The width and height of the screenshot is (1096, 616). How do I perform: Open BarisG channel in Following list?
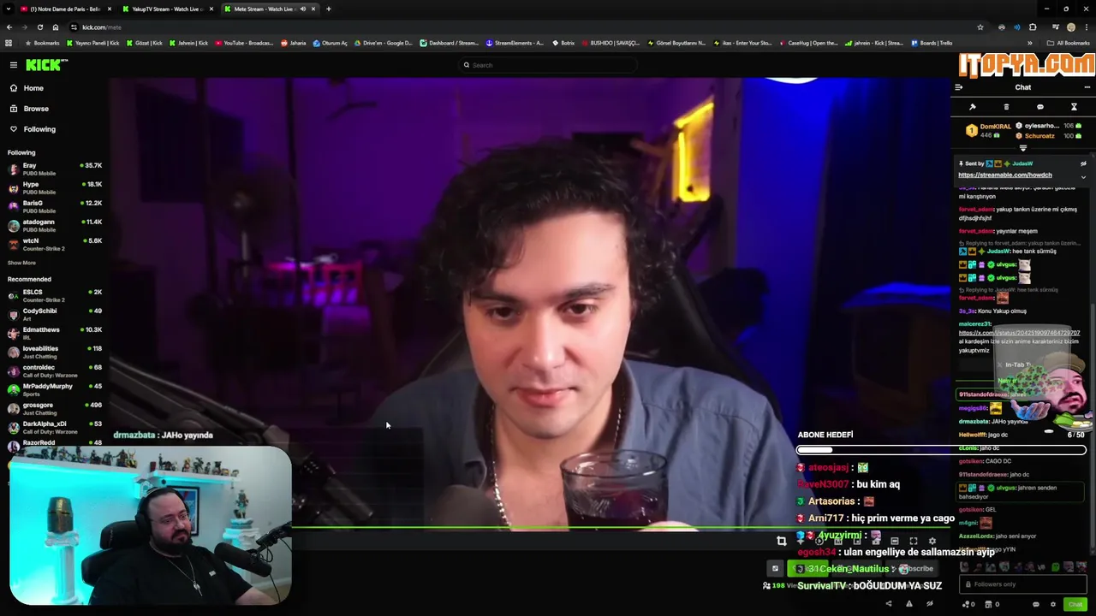55,206
